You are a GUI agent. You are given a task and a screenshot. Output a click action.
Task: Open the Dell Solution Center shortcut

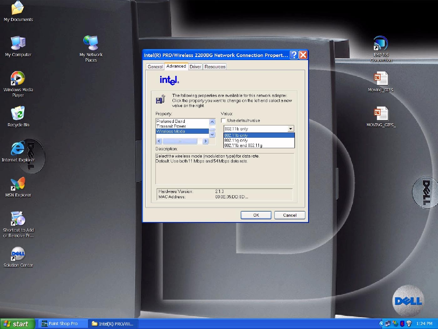pos(18,254)
